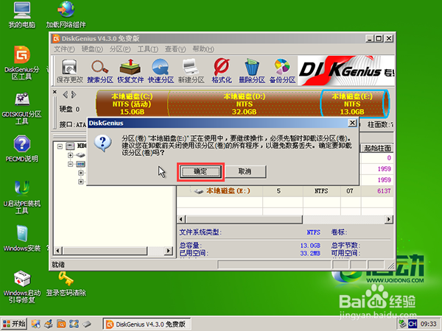Click the 09:33 system clock
The height and width of the screenshot is (331, 442).
[x=428, y=324]
